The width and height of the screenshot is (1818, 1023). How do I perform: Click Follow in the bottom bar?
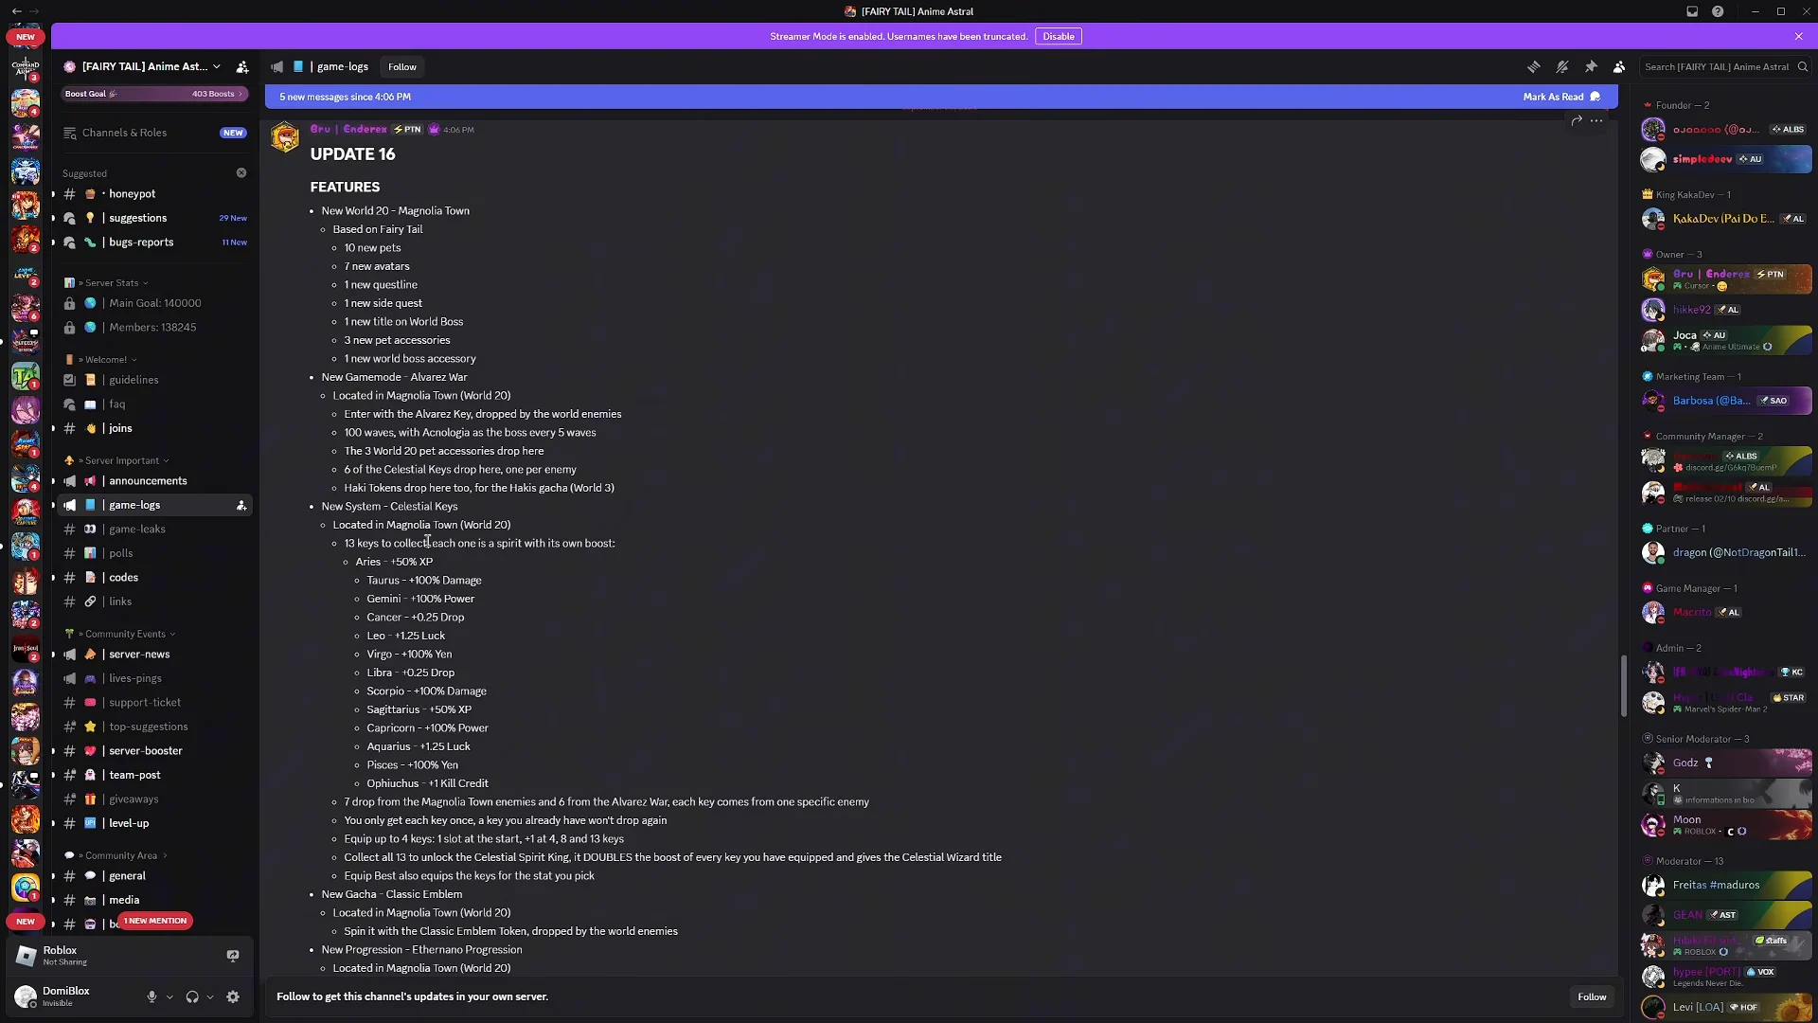tap(1592, 996)
